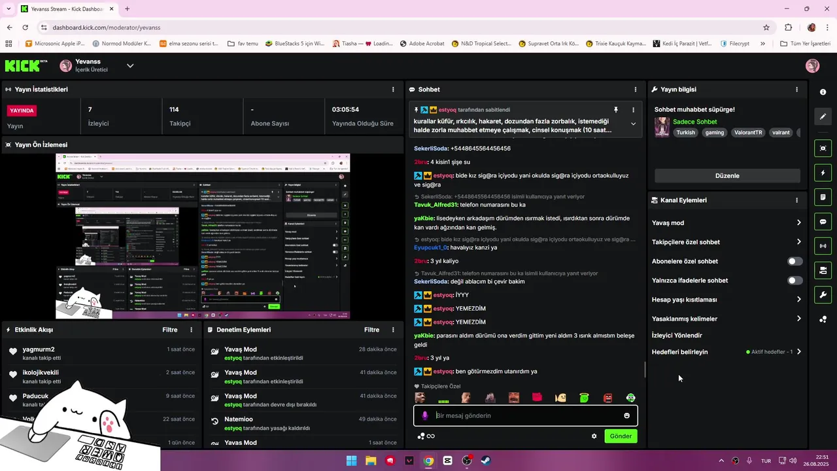Open options menu of Yayın bilgisi panel

(x=796, y=90)
